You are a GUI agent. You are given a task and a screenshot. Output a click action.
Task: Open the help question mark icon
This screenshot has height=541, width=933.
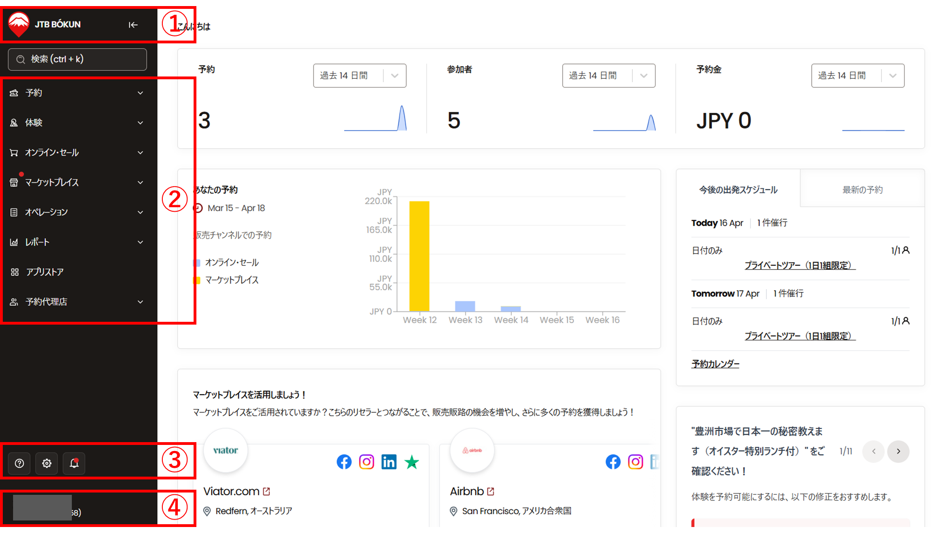click(x=20, y=463)
